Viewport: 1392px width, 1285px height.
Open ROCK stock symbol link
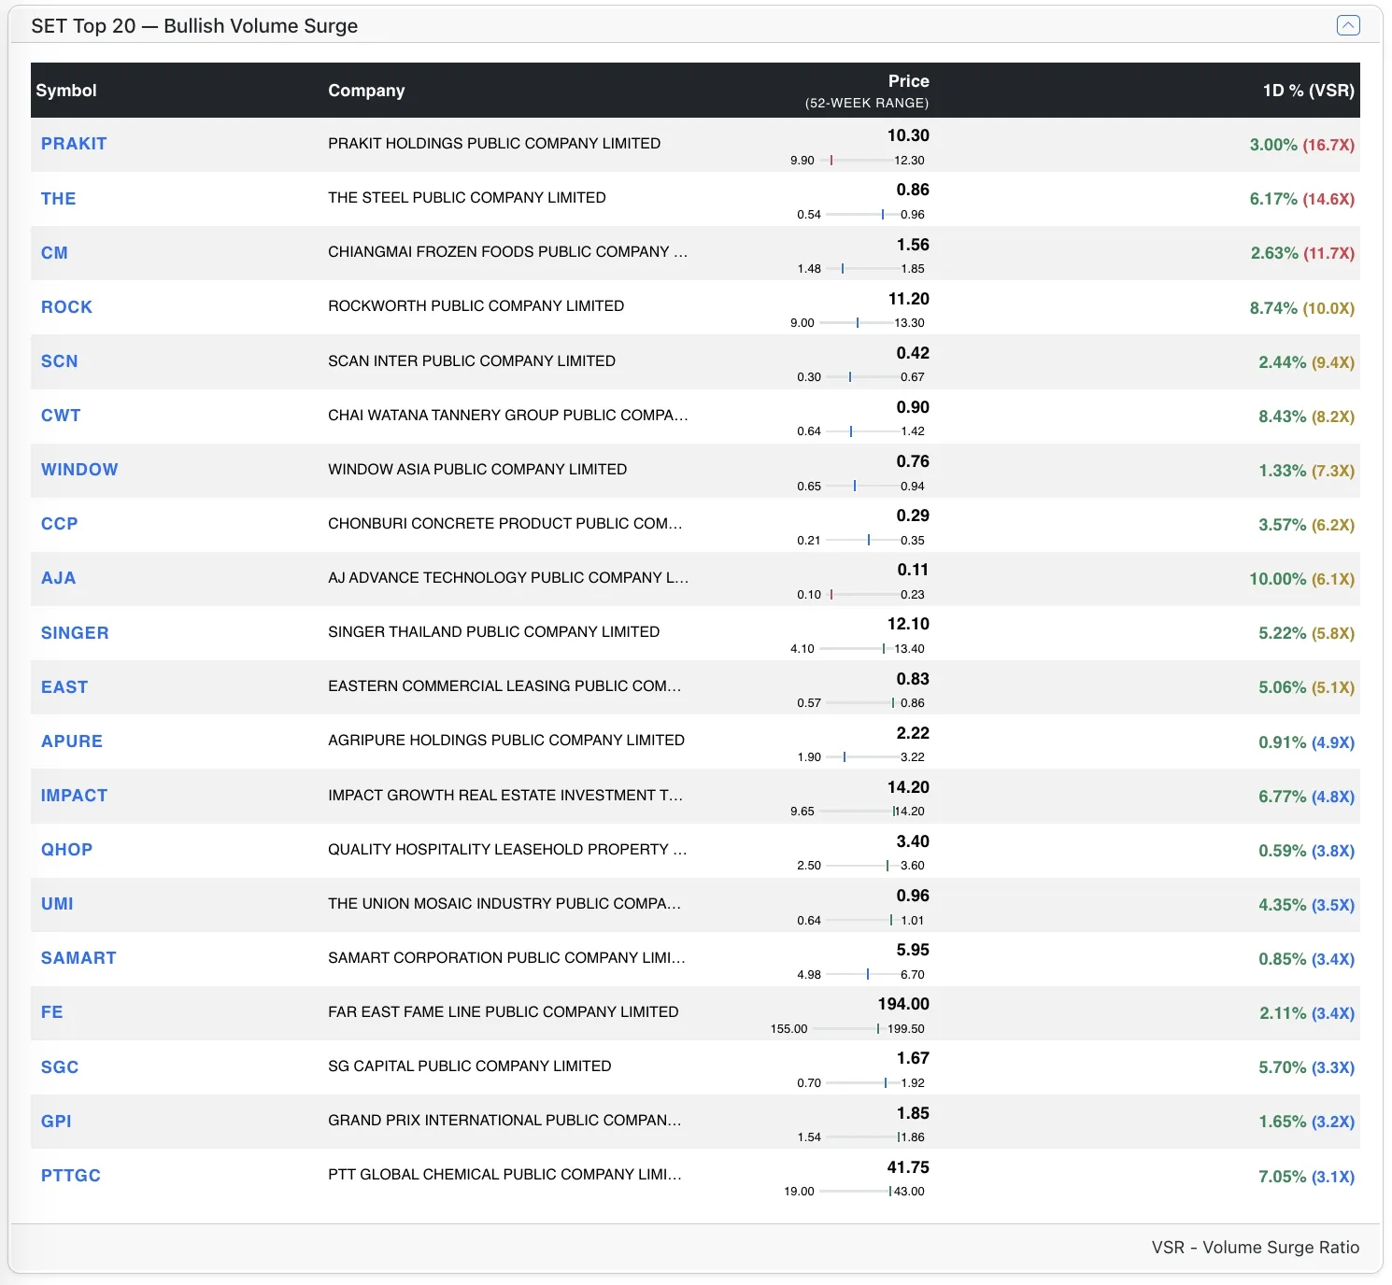[66, 306]
